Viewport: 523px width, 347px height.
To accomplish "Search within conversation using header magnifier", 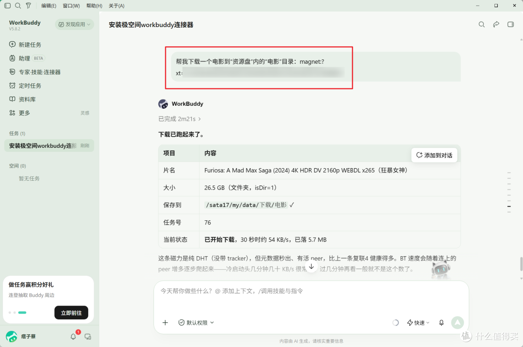I will click(482, 24).
